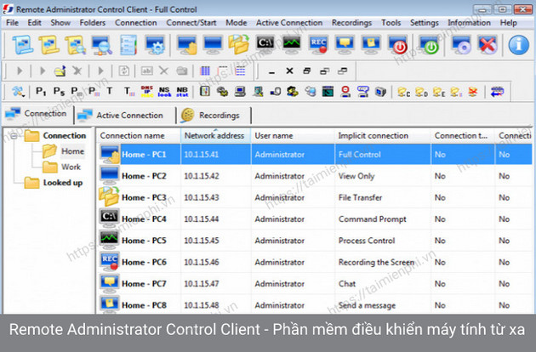Image resolution: width=536 pixels, height=352 pixels.
Task: Open the Folders menu
Action: pyautogui.click(x=92, y=23)
